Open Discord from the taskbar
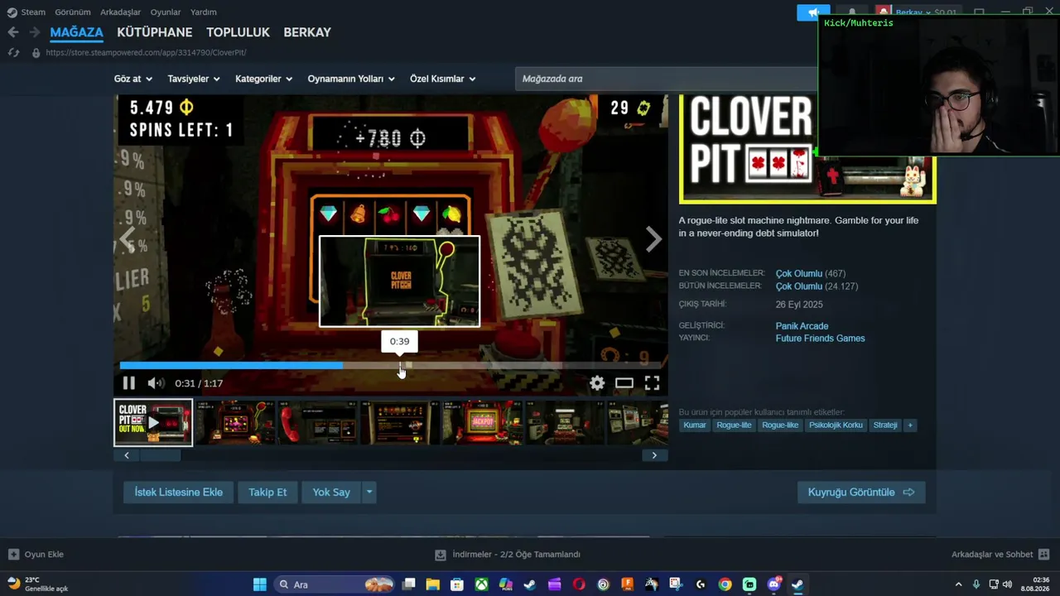Image resolution: width=1060 pixels, height=596 pixels. pos(773,584)
